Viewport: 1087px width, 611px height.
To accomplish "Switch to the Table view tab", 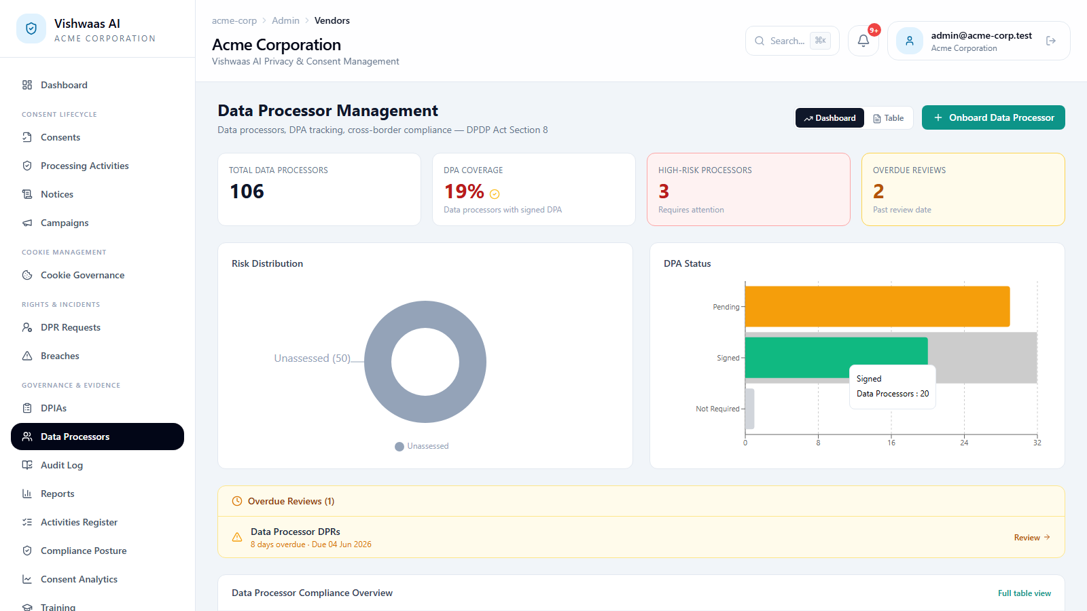I will pyautogui.click(x=889, y=118).
